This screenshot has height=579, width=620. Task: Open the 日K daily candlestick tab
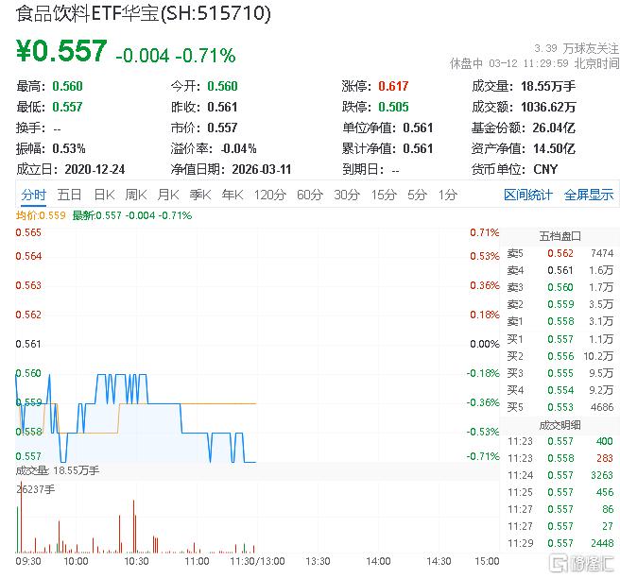104,195
